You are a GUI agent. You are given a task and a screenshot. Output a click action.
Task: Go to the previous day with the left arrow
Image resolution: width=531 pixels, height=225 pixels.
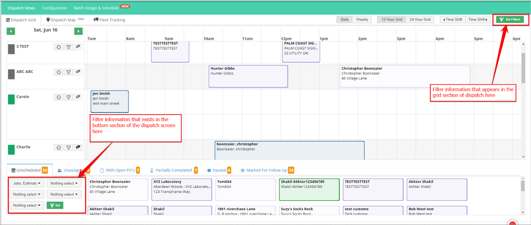(11, 31)
